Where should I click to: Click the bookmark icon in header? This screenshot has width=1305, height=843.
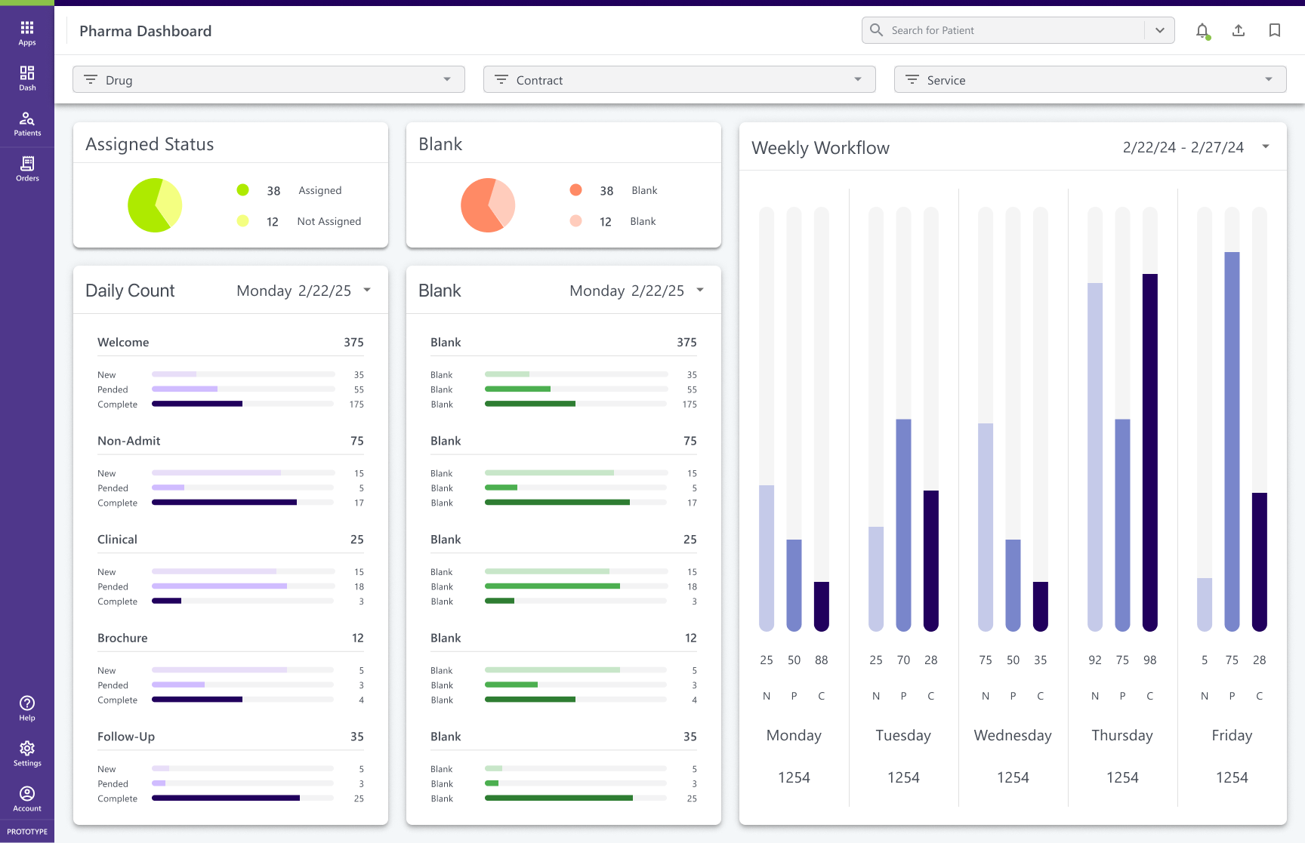pos(1275,31)
